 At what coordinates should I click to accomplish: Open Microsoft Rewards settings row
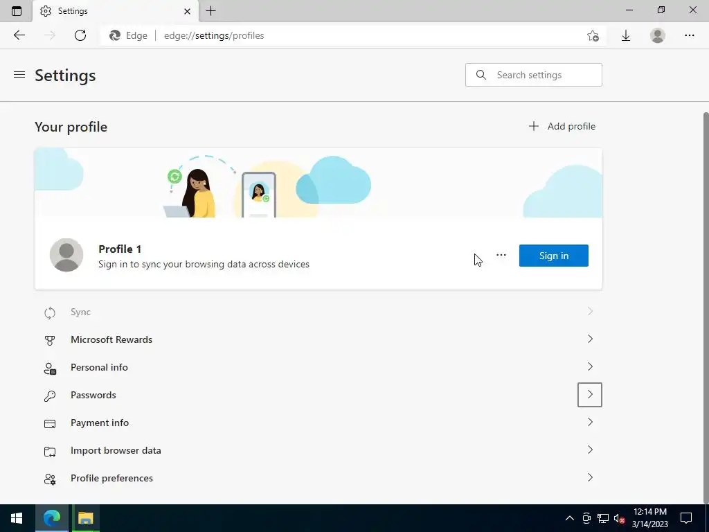click(x=318, y=339)
